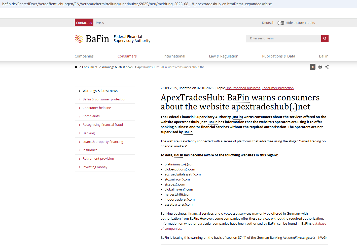Open the Companies main menu
Viewport: 357px width, 245px height.
coord(84,56)
